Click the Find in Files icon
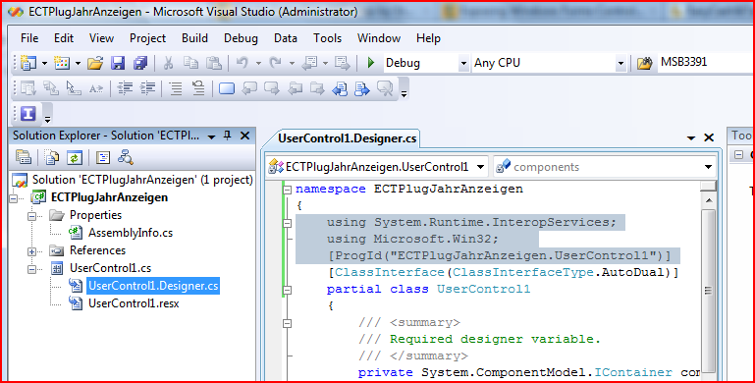 [644, 63]
